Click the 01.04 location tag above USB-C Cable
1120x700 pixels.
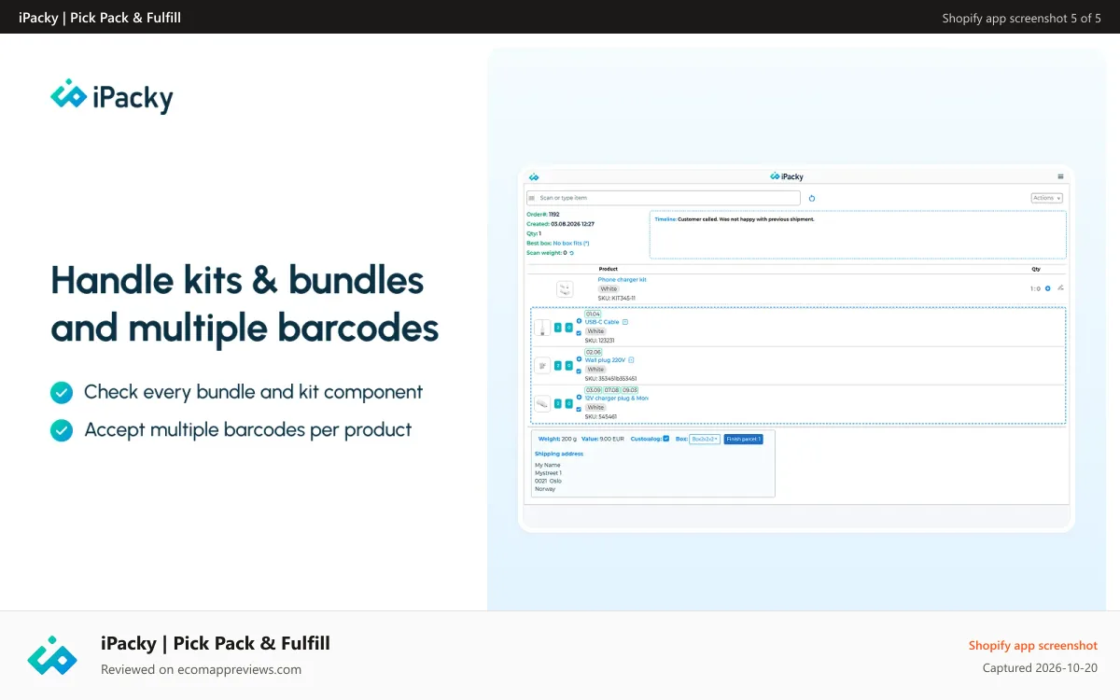click(593, 315)
